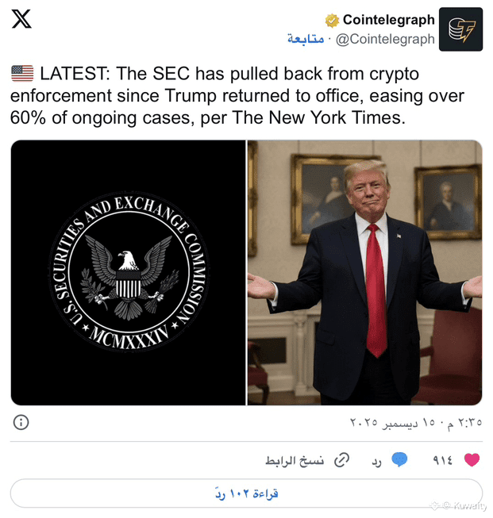Click the pink heart like icon

[x=472, y=460]
